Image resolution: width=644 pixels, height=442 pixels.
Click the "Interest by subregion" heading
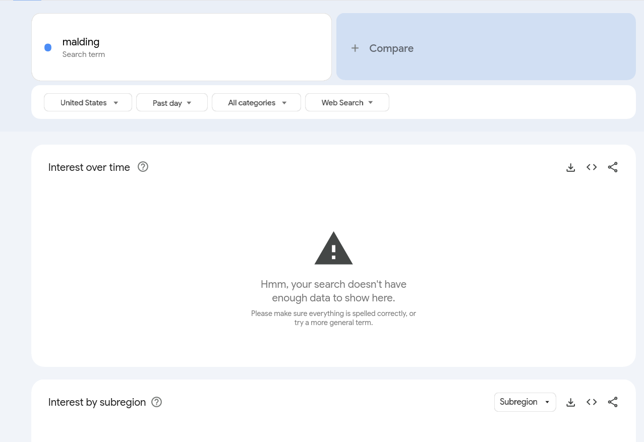[97, 402]
